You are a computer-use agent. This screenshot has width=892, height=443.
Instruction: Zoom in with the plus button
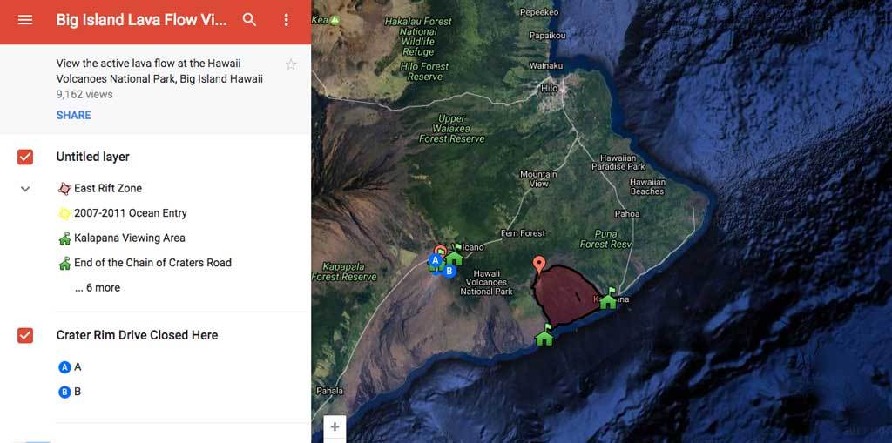point(334,426)
